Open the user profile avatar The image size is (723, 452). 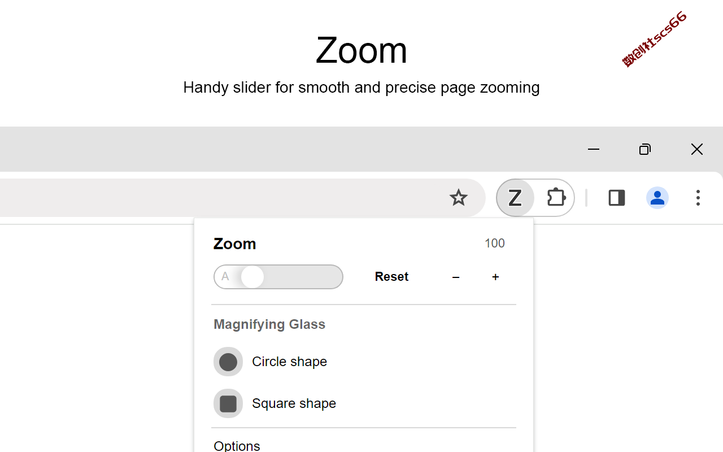[657, 198]
